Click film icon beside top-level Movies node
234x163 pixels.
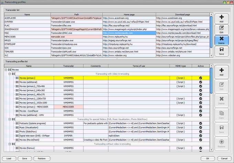click(10, 70)
